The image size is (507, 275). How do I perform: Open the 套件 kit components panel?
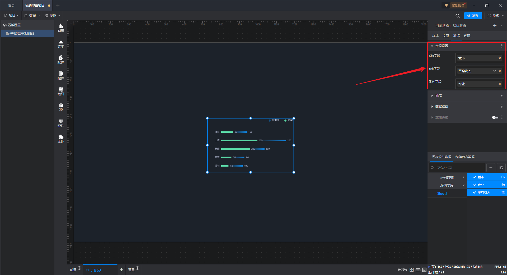pyautogui.click(x=61, y=123)
